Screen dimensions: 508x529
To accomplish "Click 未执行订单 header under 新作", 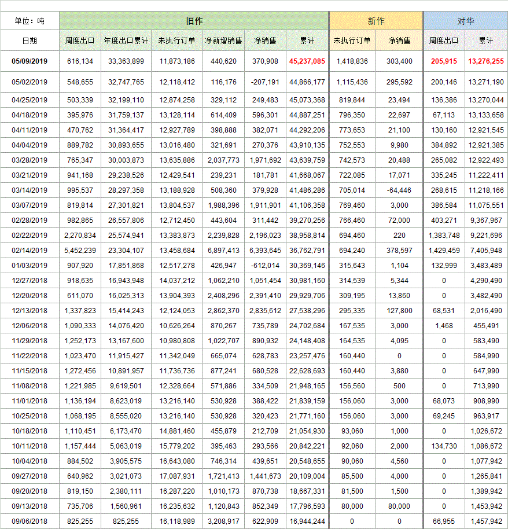I will pyautogui.click(x=352, y=41).
